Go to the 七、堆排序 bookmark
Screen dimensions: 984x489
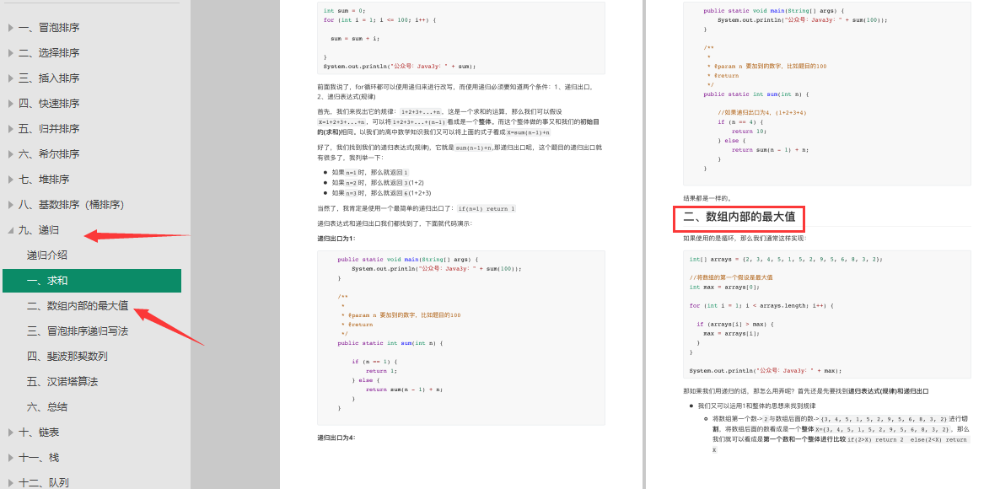pyautogui.click(x=44, y=180)
